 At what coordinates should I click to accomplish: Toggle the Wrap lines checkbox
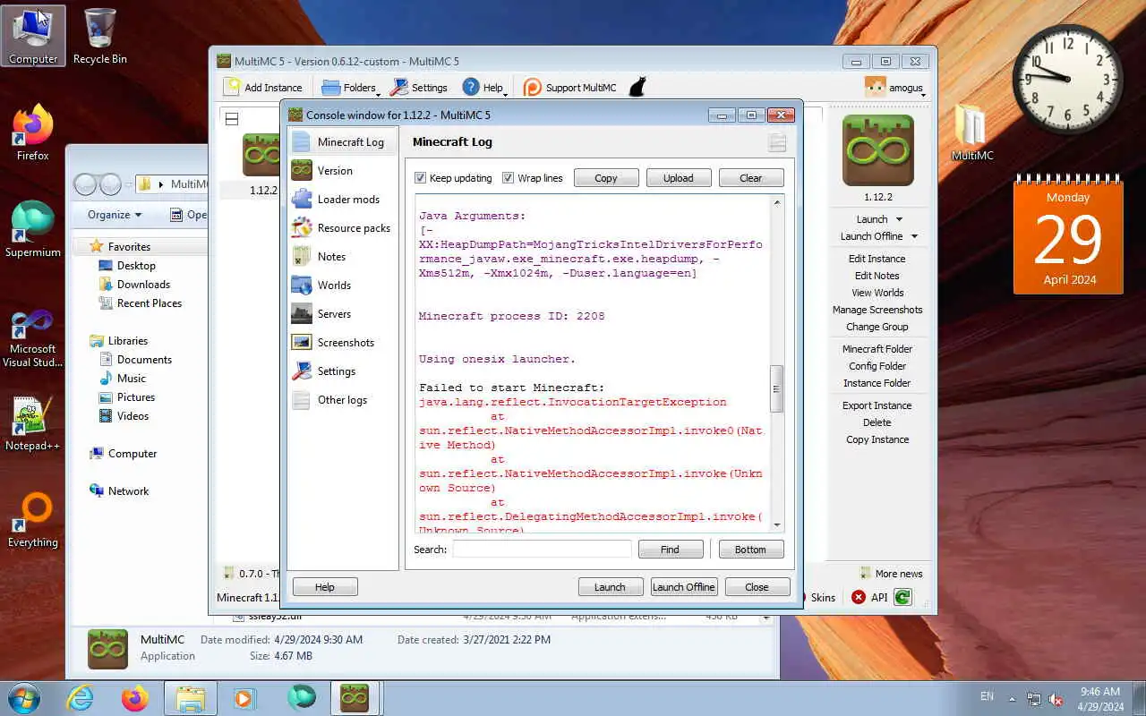508,178
